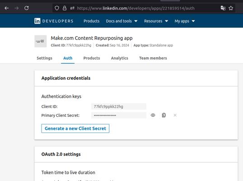Go to the Analytics tab
Viewport: 243px width, 181px height.
[x=120, y=58]
